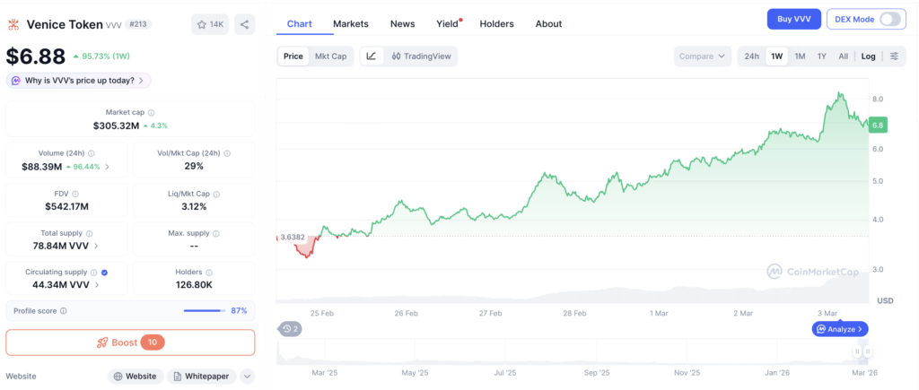The image size is (919, 390).
Task: Toggle the DEX Mode switch
Action: [x=889, y=20]
